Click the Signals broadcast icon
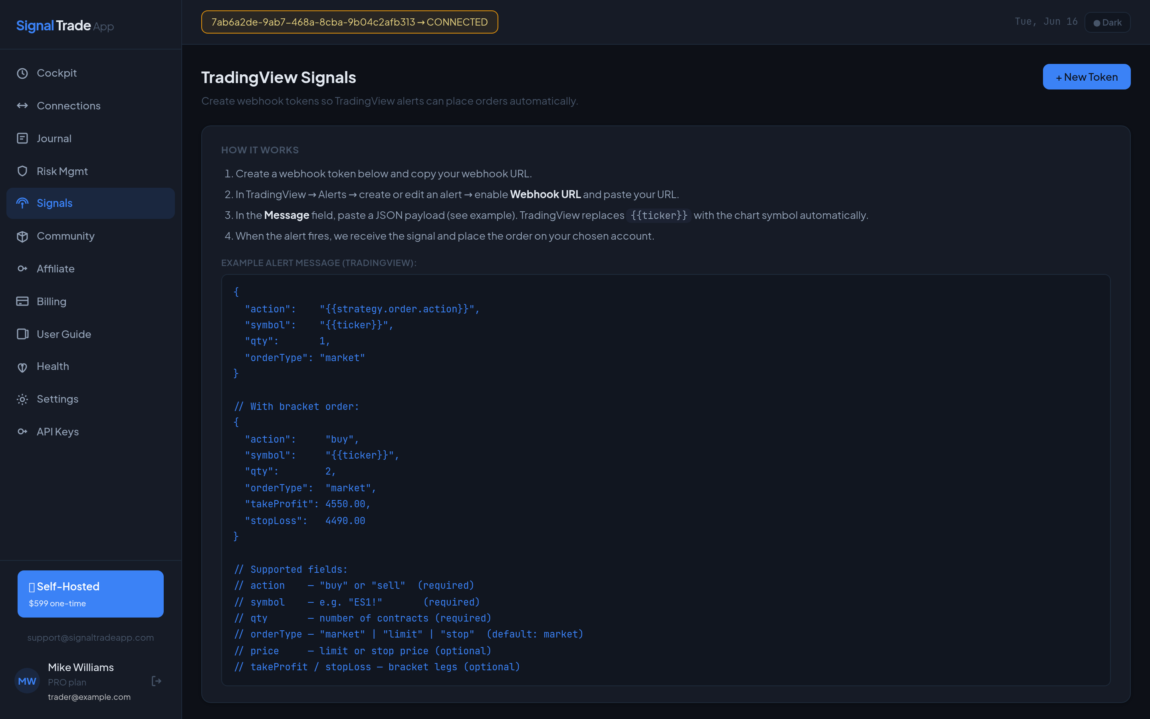Image resolution: width=1150 pixels, height=719 pixels. [22, 204]
